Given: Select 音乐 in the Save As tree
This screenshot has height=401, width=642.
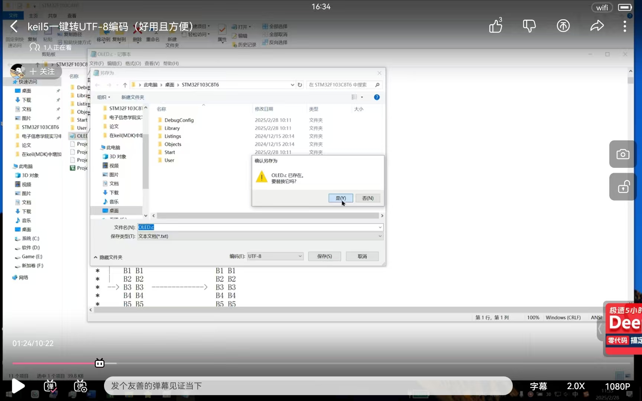Looking at the screenshot, I should point(114,202).
